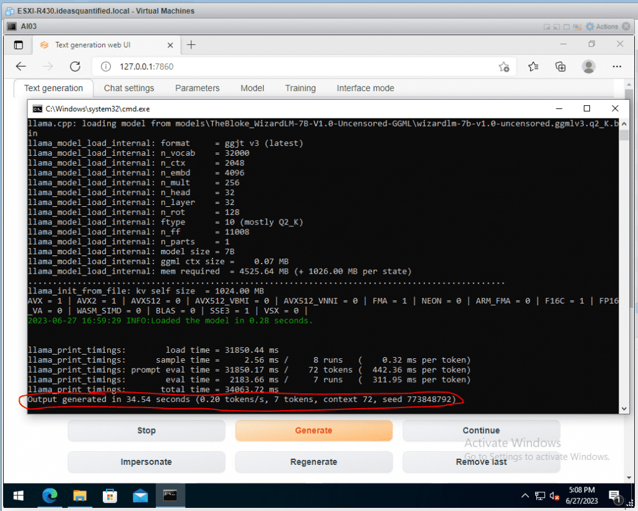This screenshot has width=638, height=511.
Task: Click the 'total time = 34063.72 ms' line
Action: 153,389
